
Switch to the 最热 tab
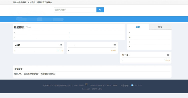tap(138, 27)
